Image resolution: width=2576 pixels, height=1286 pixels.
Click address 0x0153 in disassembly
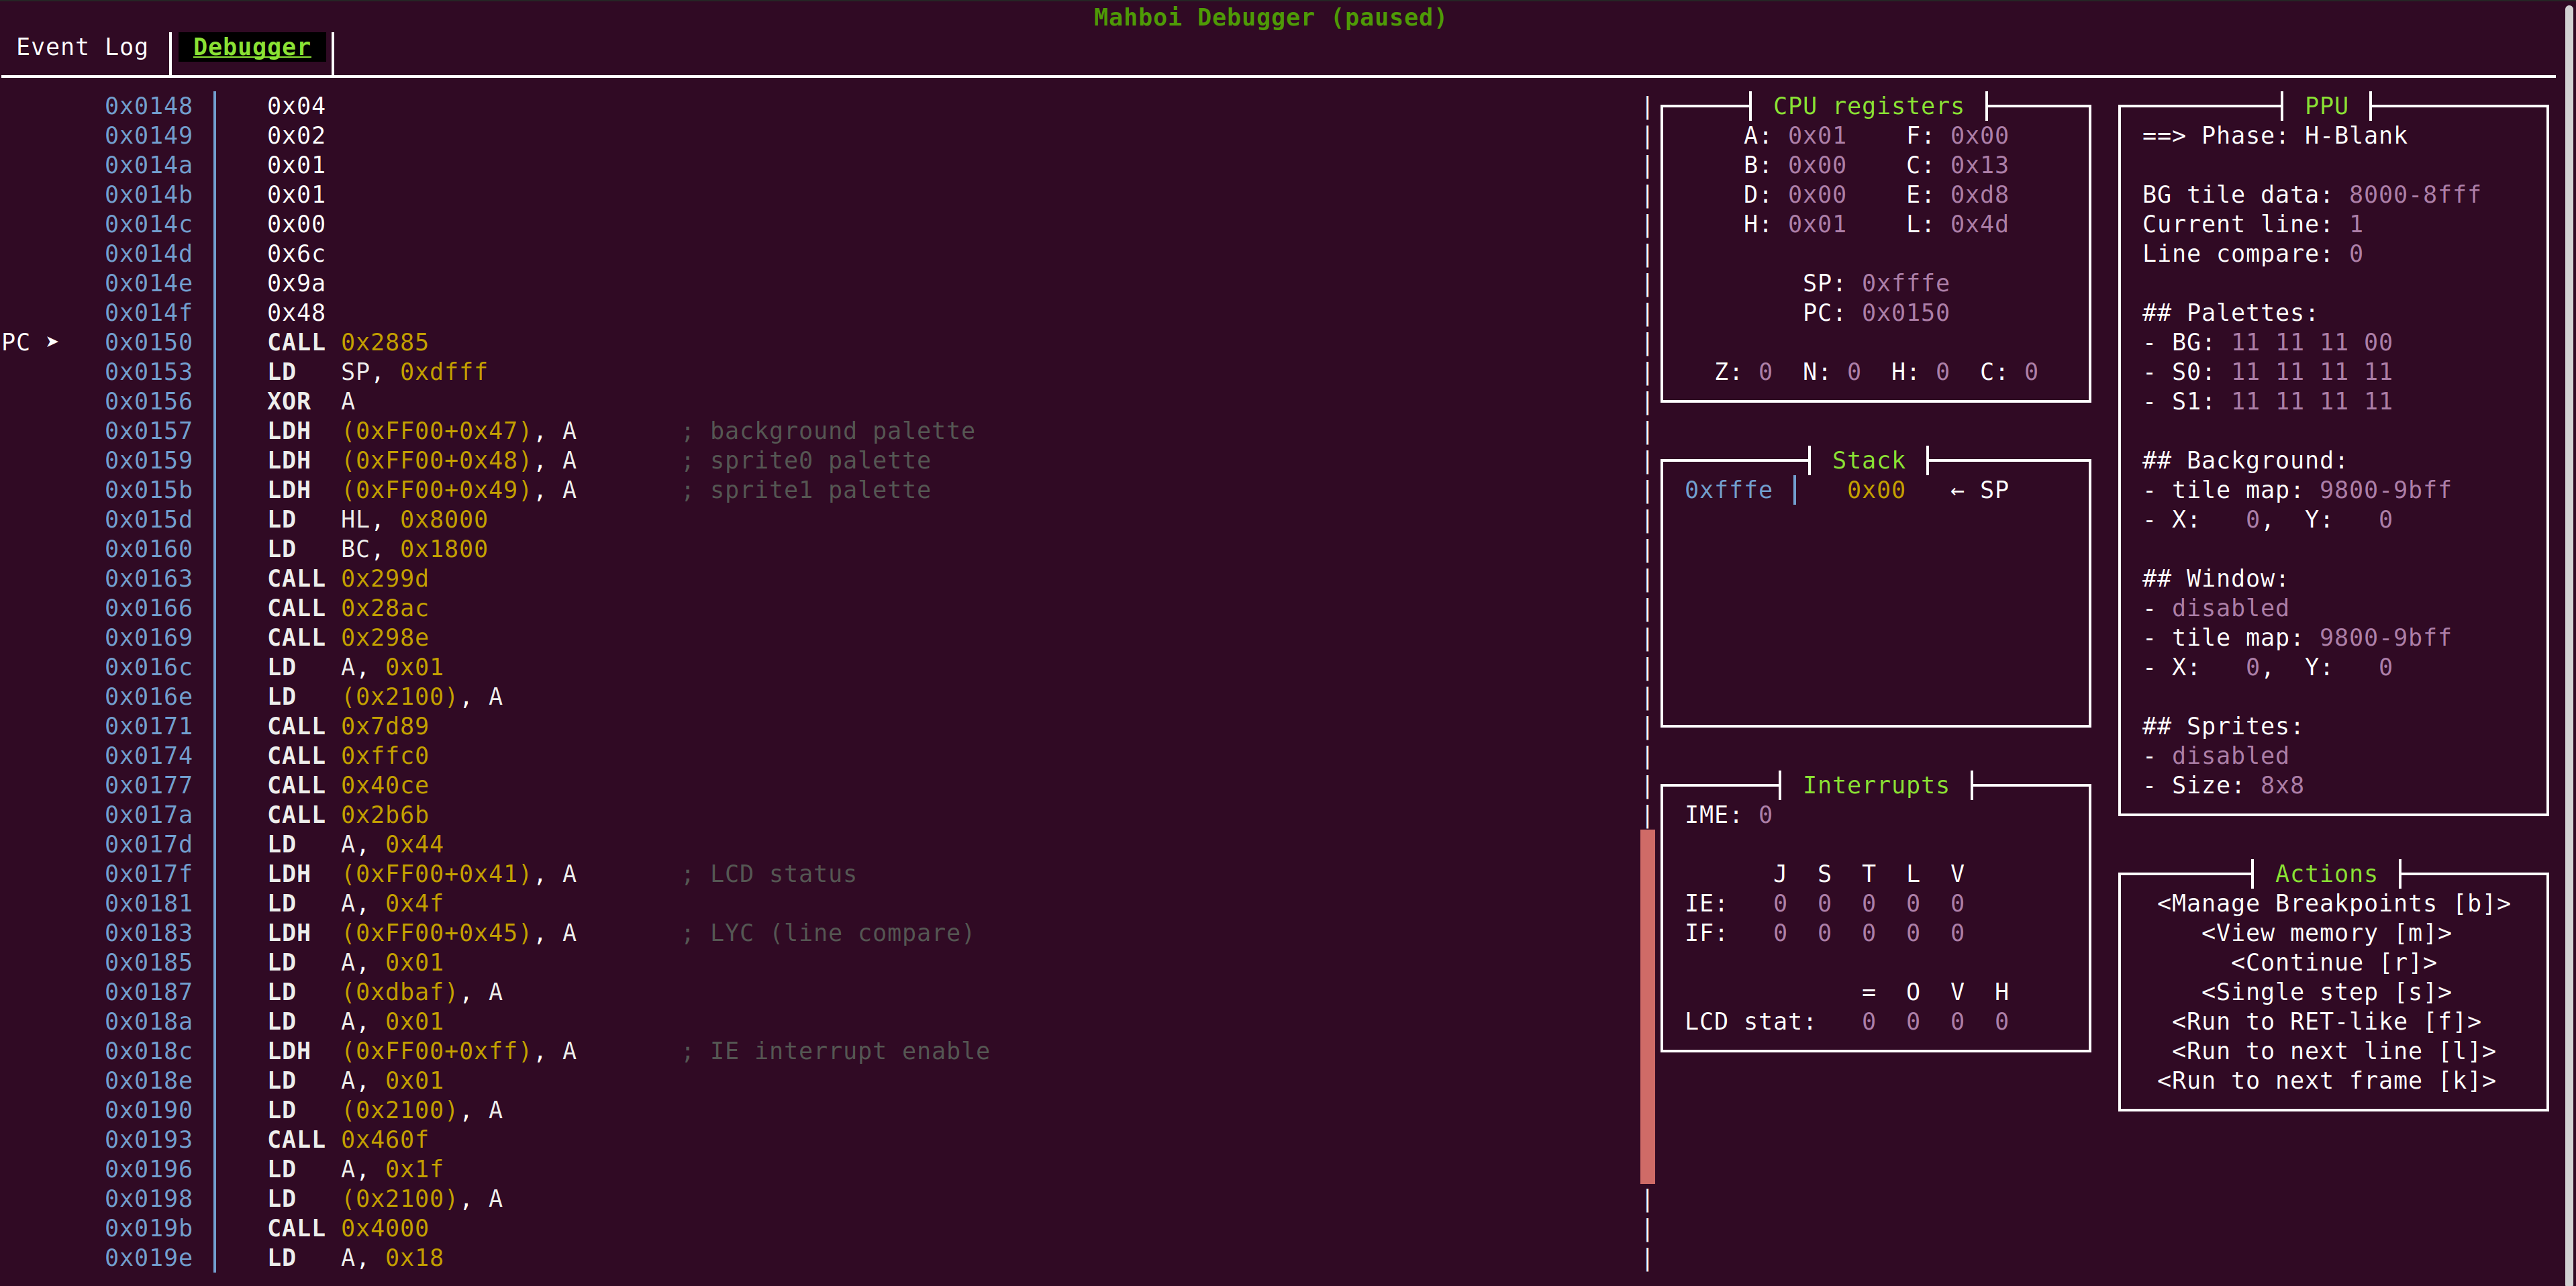pyautogui.click(x=148, y=372)
